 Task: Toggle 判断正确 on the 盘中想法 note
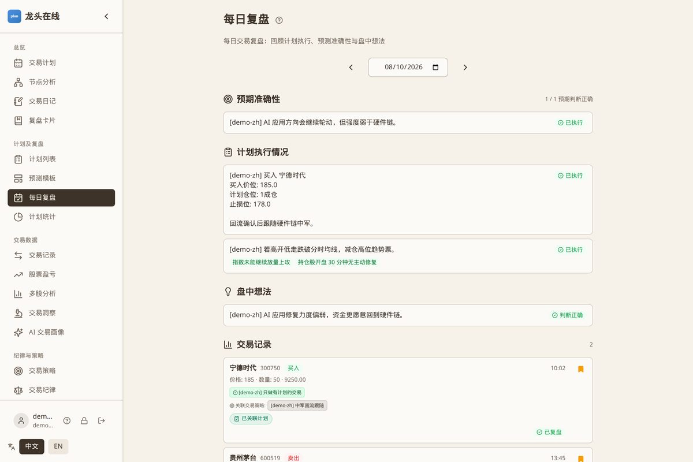click(568, 315)
